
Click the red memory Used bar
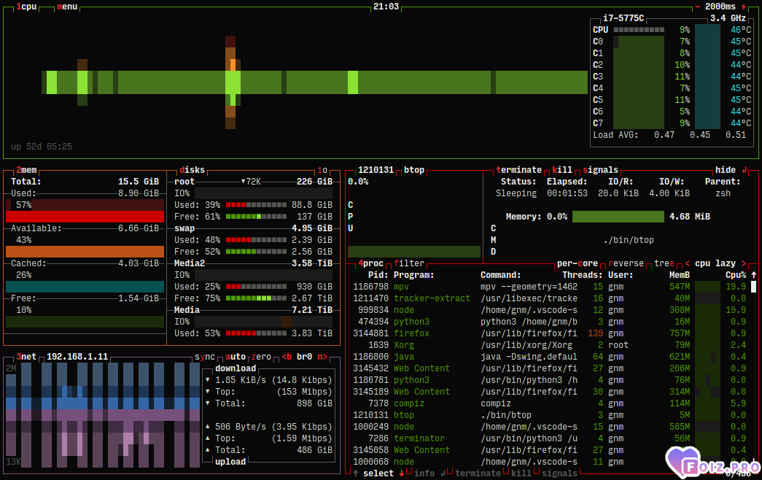coord(85,217)
